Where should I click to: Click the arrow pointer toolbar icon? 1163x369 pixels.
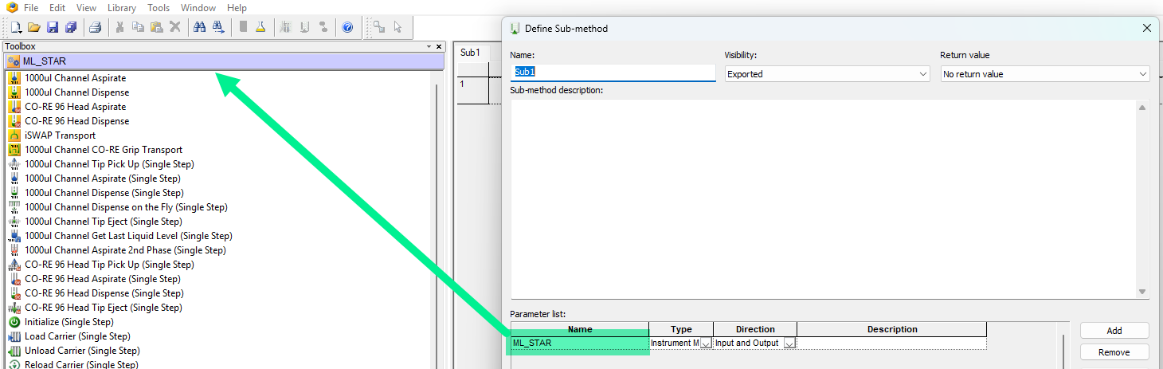[397, 27]
